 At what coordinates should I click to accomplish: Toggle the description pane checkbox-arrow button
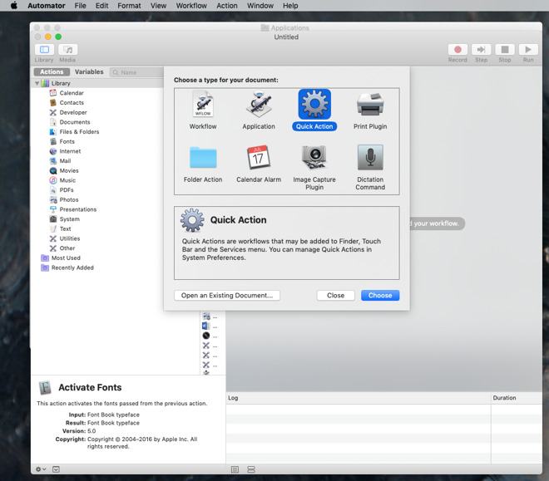click(x=56, y=469)
